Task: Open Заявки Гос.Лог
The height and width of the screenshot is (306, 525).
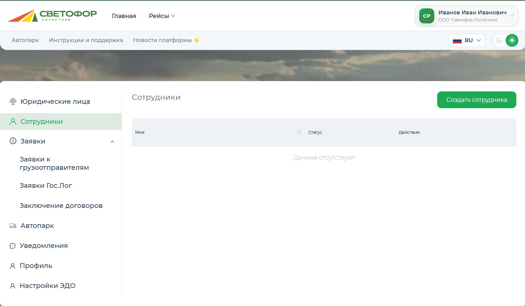Action: point(46,186)
